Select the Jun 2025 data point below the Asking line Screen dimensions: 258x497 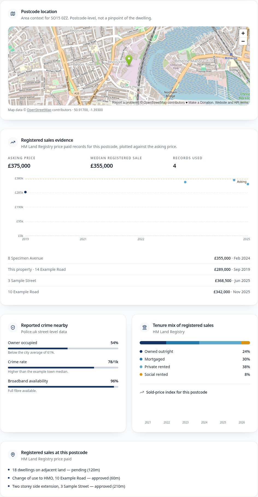(234, 180)
